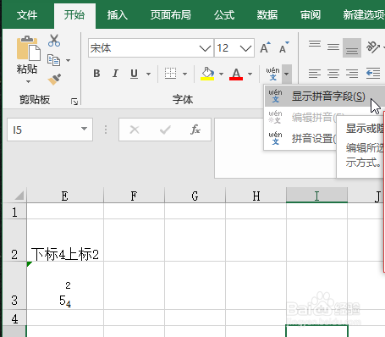This screenshot has width=385, height=337.
Task: Open paste options dropdown under 粘贴
Action: pyautogui.click(x=28, y=82)
